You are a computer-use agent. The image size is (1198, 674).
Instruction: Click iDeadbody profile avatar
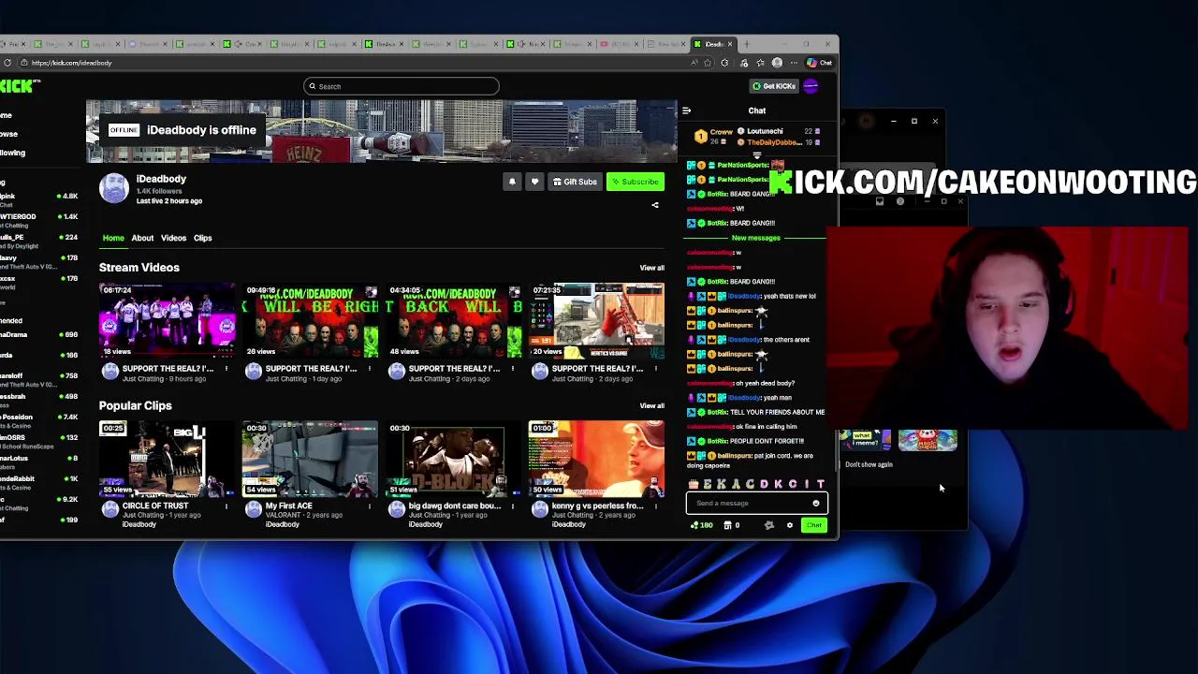point(114,188)
